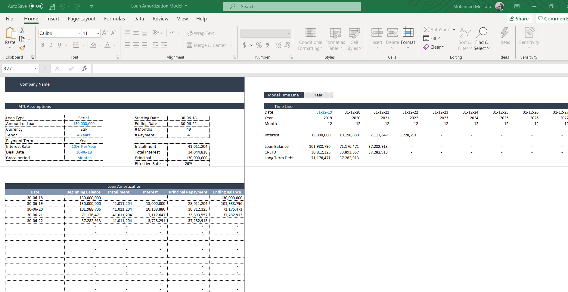Click the Cut scissors icon
Image resolution: width=568 pixels, height=292 pixels.
click(x=22, y=30)
